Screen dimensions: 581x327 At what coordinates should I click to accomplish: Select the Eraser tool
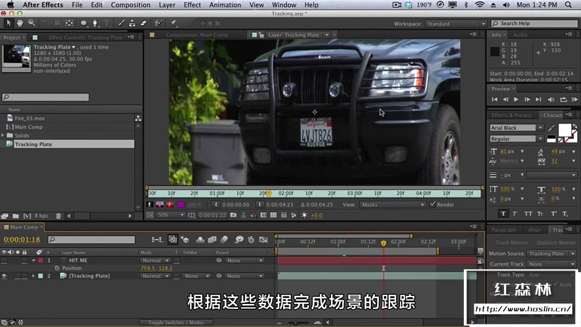[144, 23]
